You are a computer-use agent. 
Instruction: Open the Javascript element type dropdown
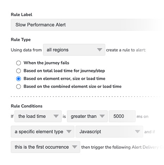click(x=109, y=132)
